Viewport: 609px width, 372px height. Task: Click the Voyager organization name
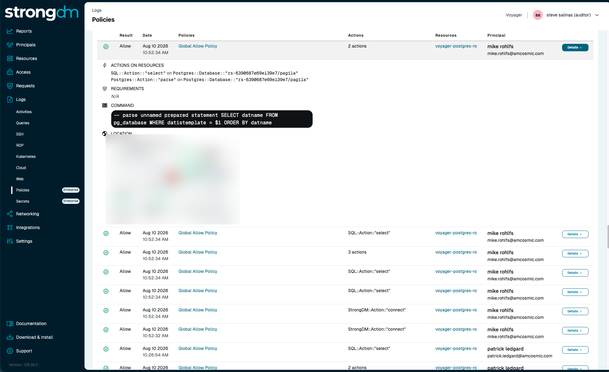[514, 15]
